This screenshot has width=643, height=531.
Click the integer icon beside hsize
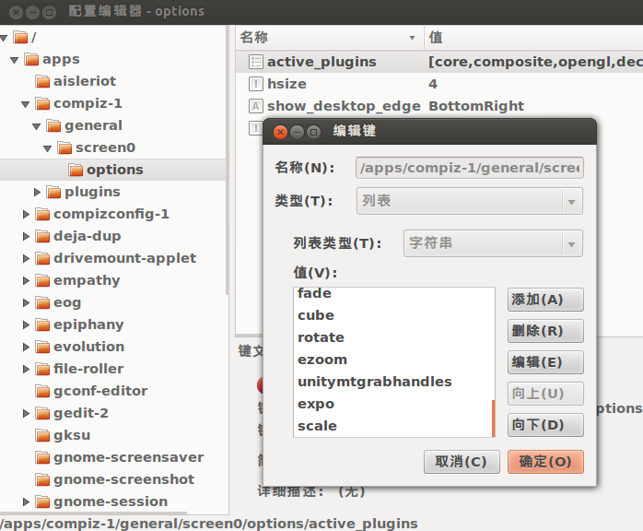pos(255,84)
